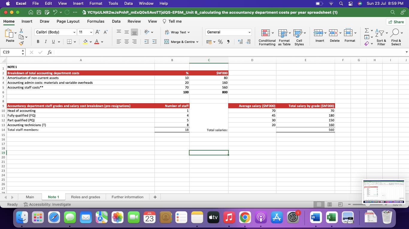Click the AutoSum sigma icon
409x229 pixels.
[366, 30]
